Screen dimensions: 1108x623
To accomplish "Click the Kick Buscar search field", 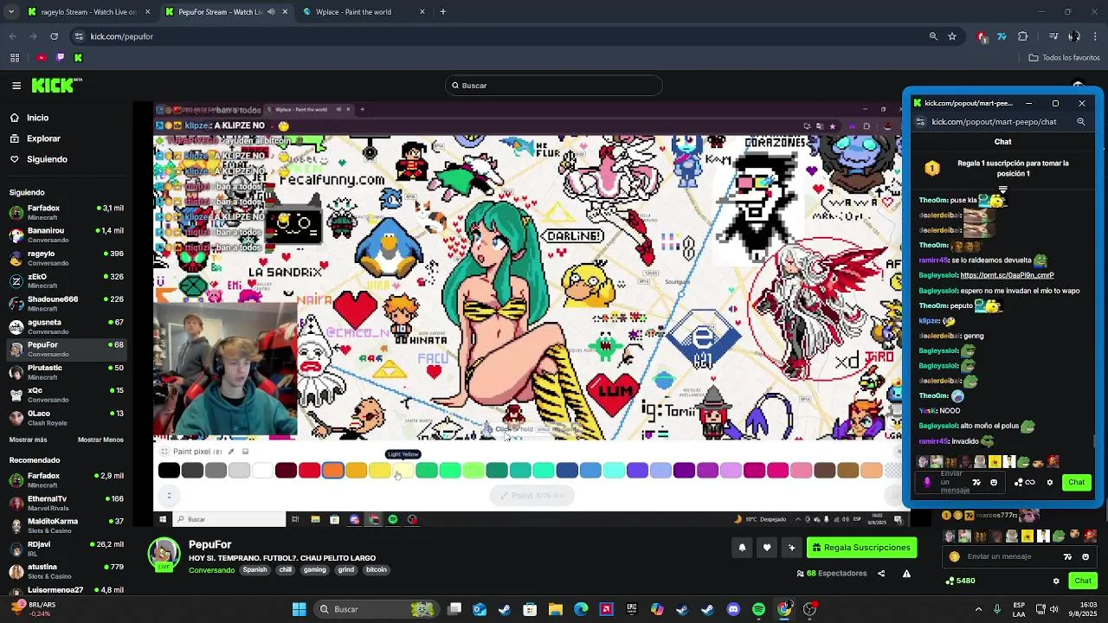I will [x=554, y=86].
